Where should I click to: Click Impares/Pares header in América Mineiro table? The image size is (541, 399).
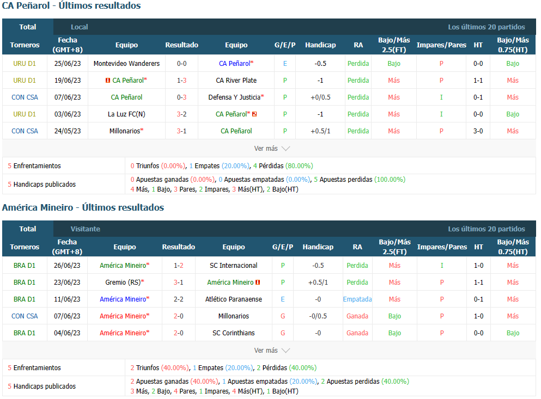point(442,247)
